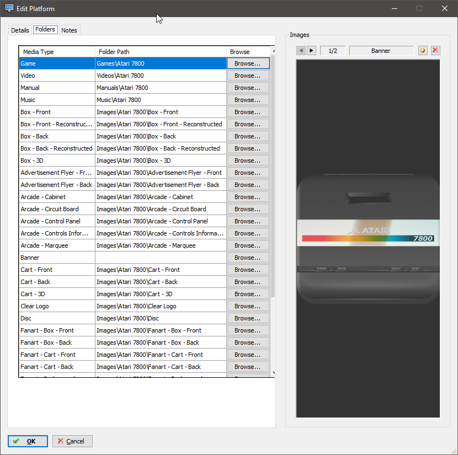Browse for Fanart - Cart - Front folder

click(x=248, y=355)
